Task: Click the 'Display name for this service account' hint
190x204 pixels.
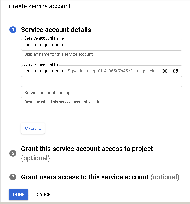Action: [59, 54]
